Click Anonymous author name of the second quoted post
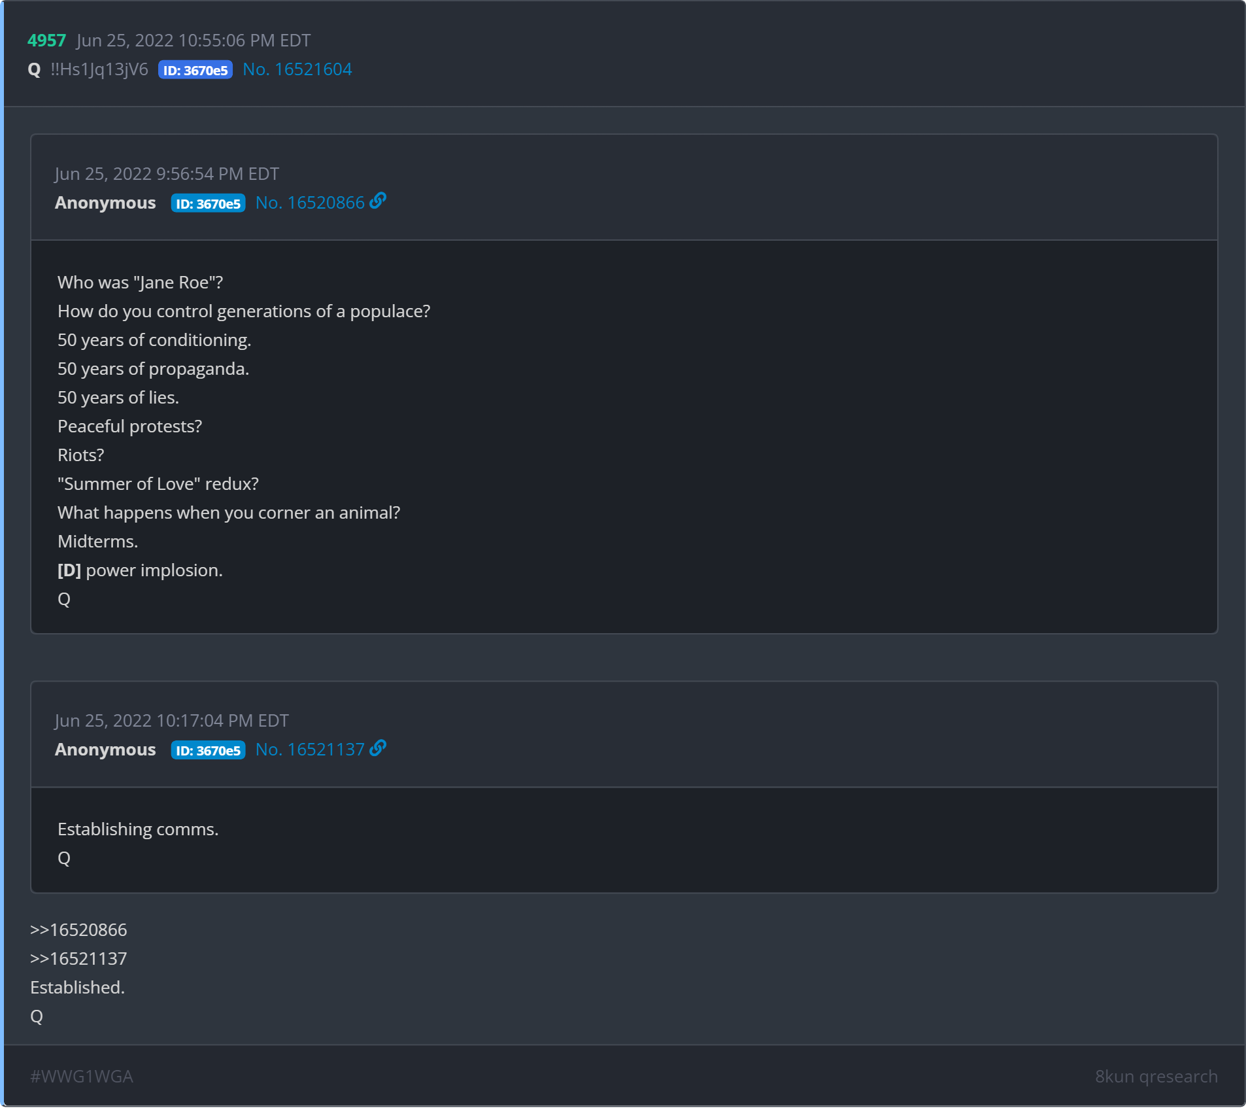This screenshot has width=1246, height=1108. coord(105,750)
